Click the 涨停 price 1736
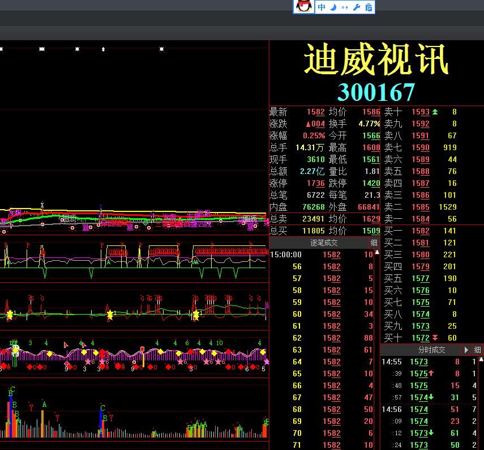The height and width of the screenshot is (450, 484). [315, 183]
